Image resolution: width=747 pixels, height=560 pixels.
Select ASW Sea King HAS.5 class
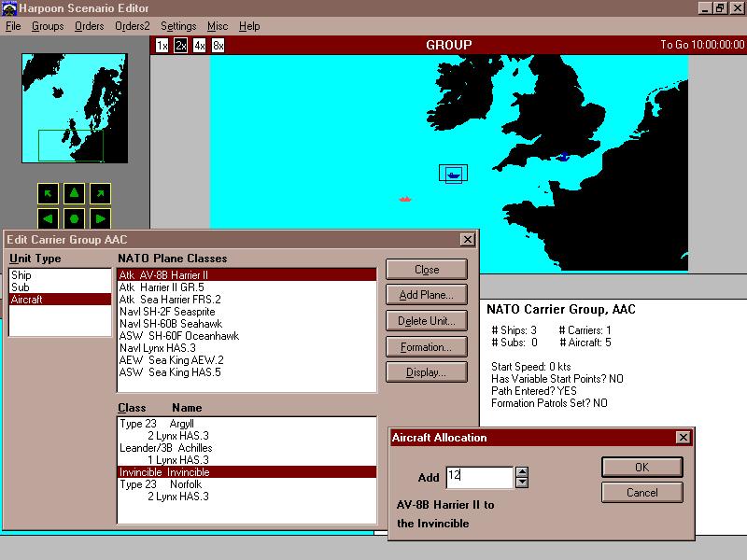247,372
